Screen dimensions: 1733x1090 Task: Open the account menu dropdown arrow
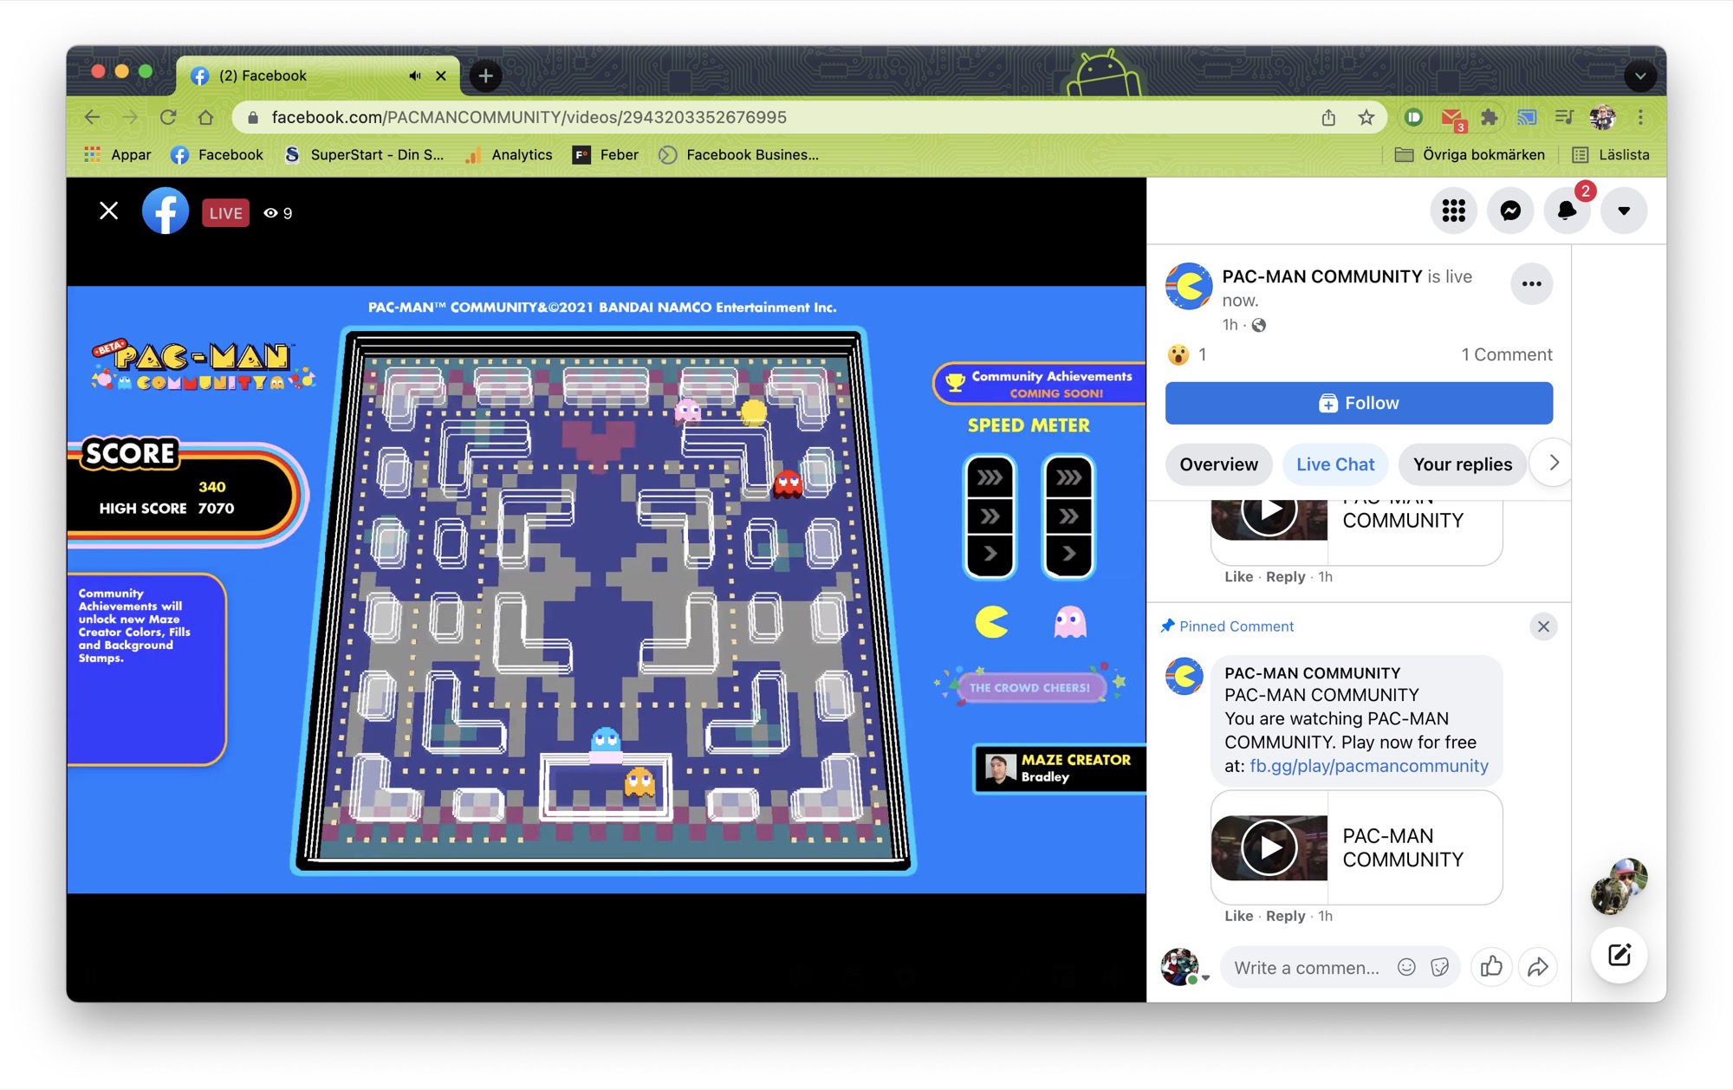pyautogui.click(x=1624, y=210)
